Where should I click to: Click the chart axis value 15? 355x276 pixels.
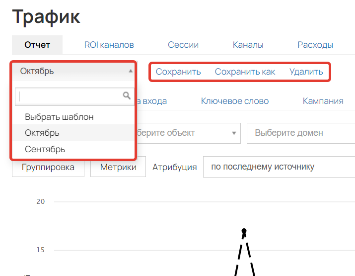(41, 250)
